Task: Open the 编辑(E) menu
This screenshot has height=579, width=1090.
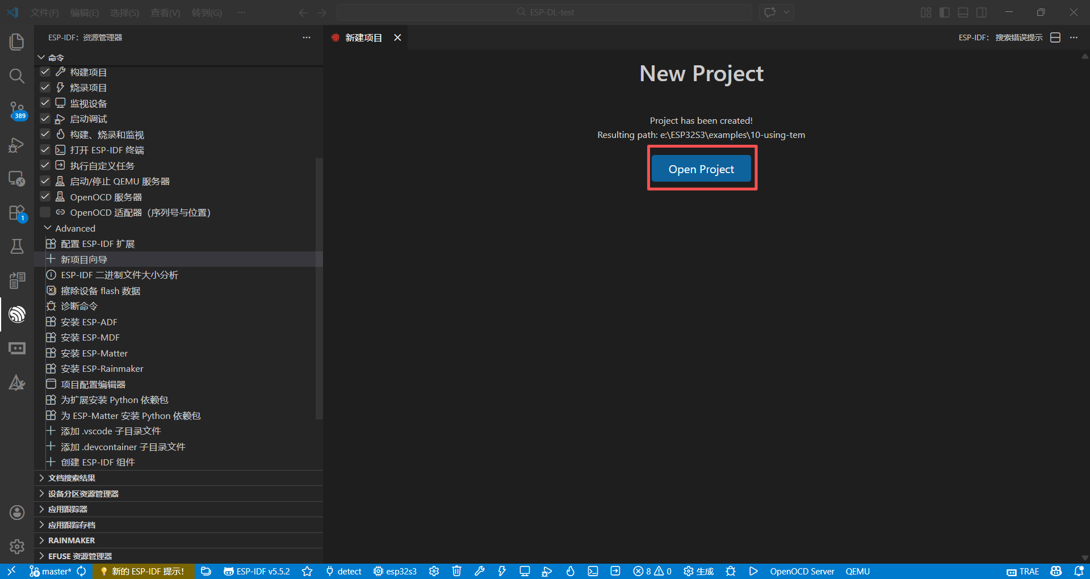Action: [x=85, y=12]
